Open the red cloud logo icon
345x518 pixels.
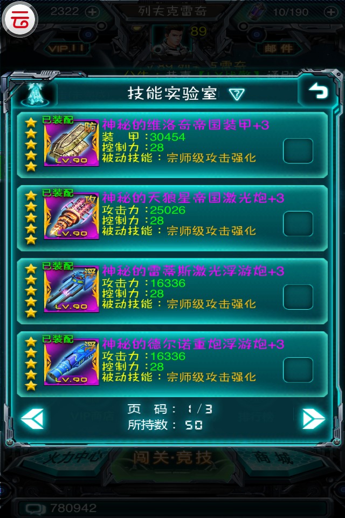coord(20,19)
